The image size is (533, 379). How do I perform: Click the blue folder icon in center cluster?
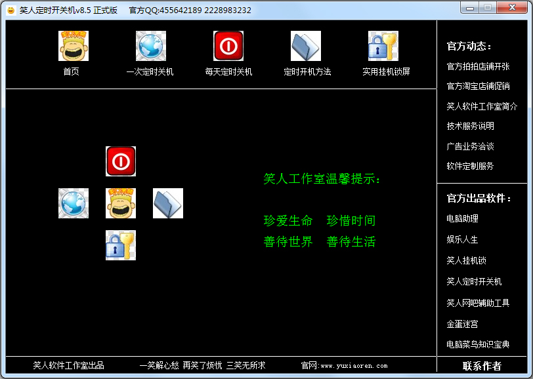[168, 203]
